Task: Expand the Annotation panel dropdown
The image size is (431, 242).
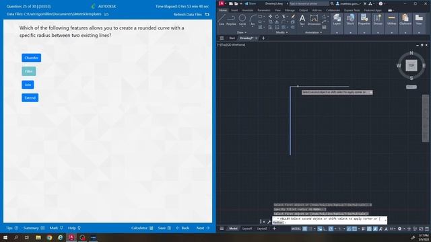Action: tap(313, 32)
